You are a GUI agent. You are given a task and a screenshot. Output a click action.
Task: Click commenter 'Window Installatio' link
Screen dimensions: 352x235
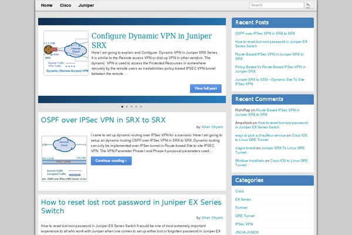pyautogui.click(x=249, y=160)
